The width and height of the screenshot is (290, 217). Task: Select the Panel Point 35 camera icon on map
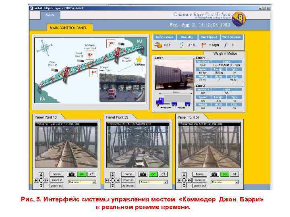(x=81, y=61)
